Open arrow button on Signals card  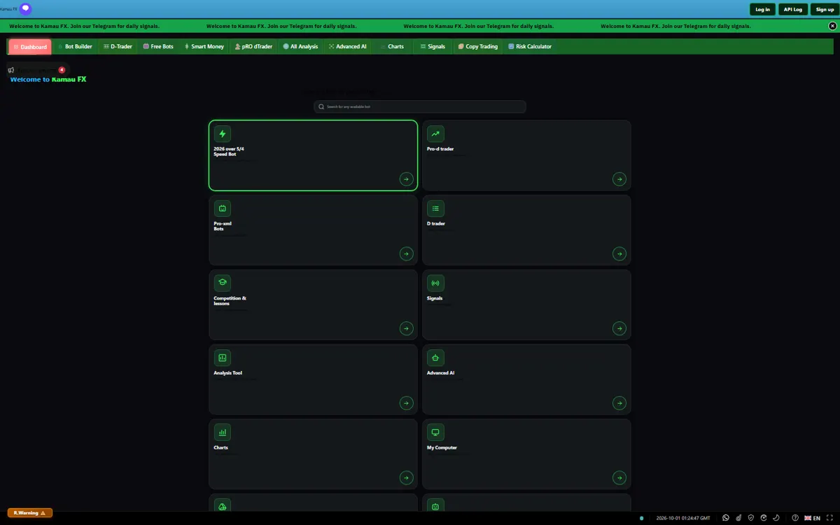pyautogui.click(x=619, y=328)
